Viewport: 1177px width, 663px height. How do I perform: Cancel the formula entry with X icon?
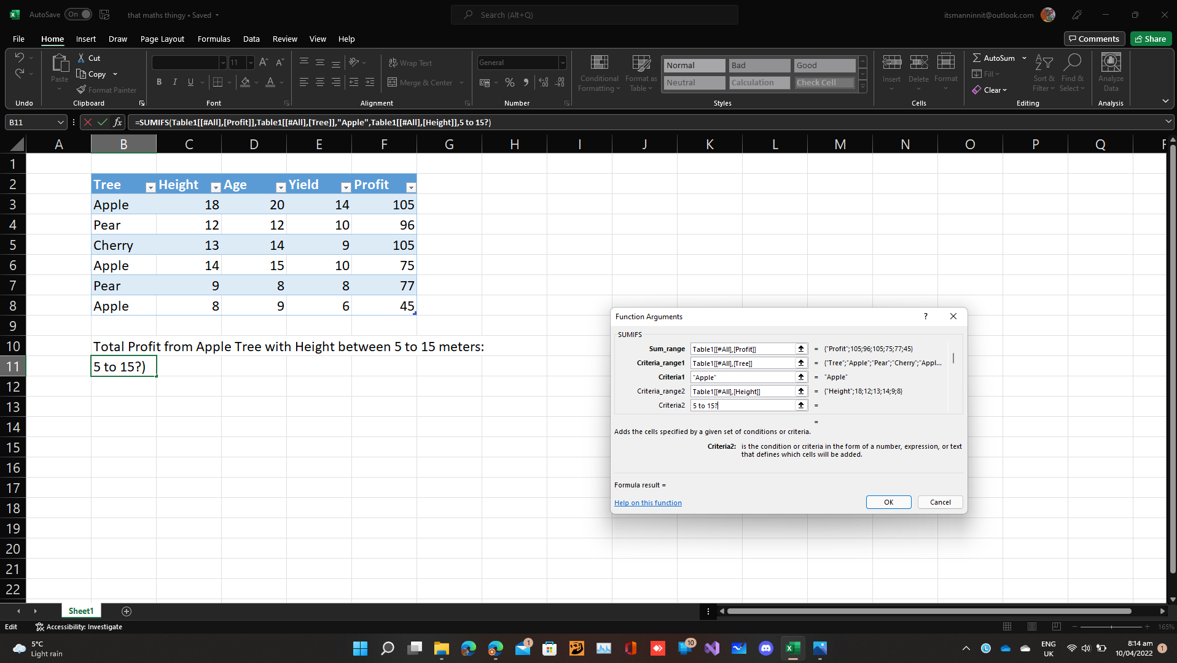[88, 122]
